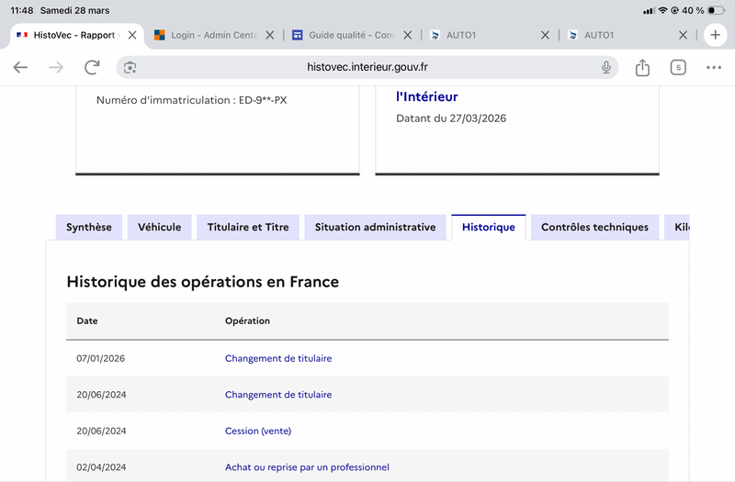Open the Synthèse tab
This screenshot has height=482, width=735.
89,228
